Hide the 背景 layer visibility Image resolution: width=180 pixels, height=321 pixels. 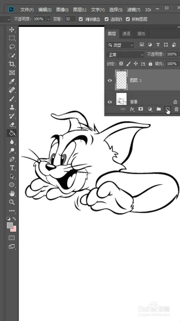click(x=109, y=102)
